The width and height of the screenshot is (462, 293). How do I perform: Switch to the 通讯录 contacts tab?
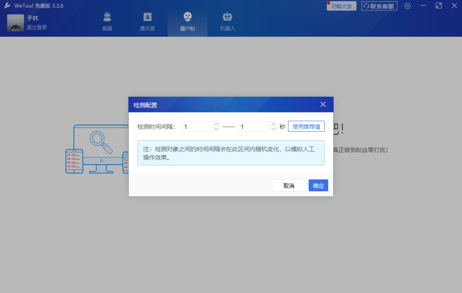point(147,21)
